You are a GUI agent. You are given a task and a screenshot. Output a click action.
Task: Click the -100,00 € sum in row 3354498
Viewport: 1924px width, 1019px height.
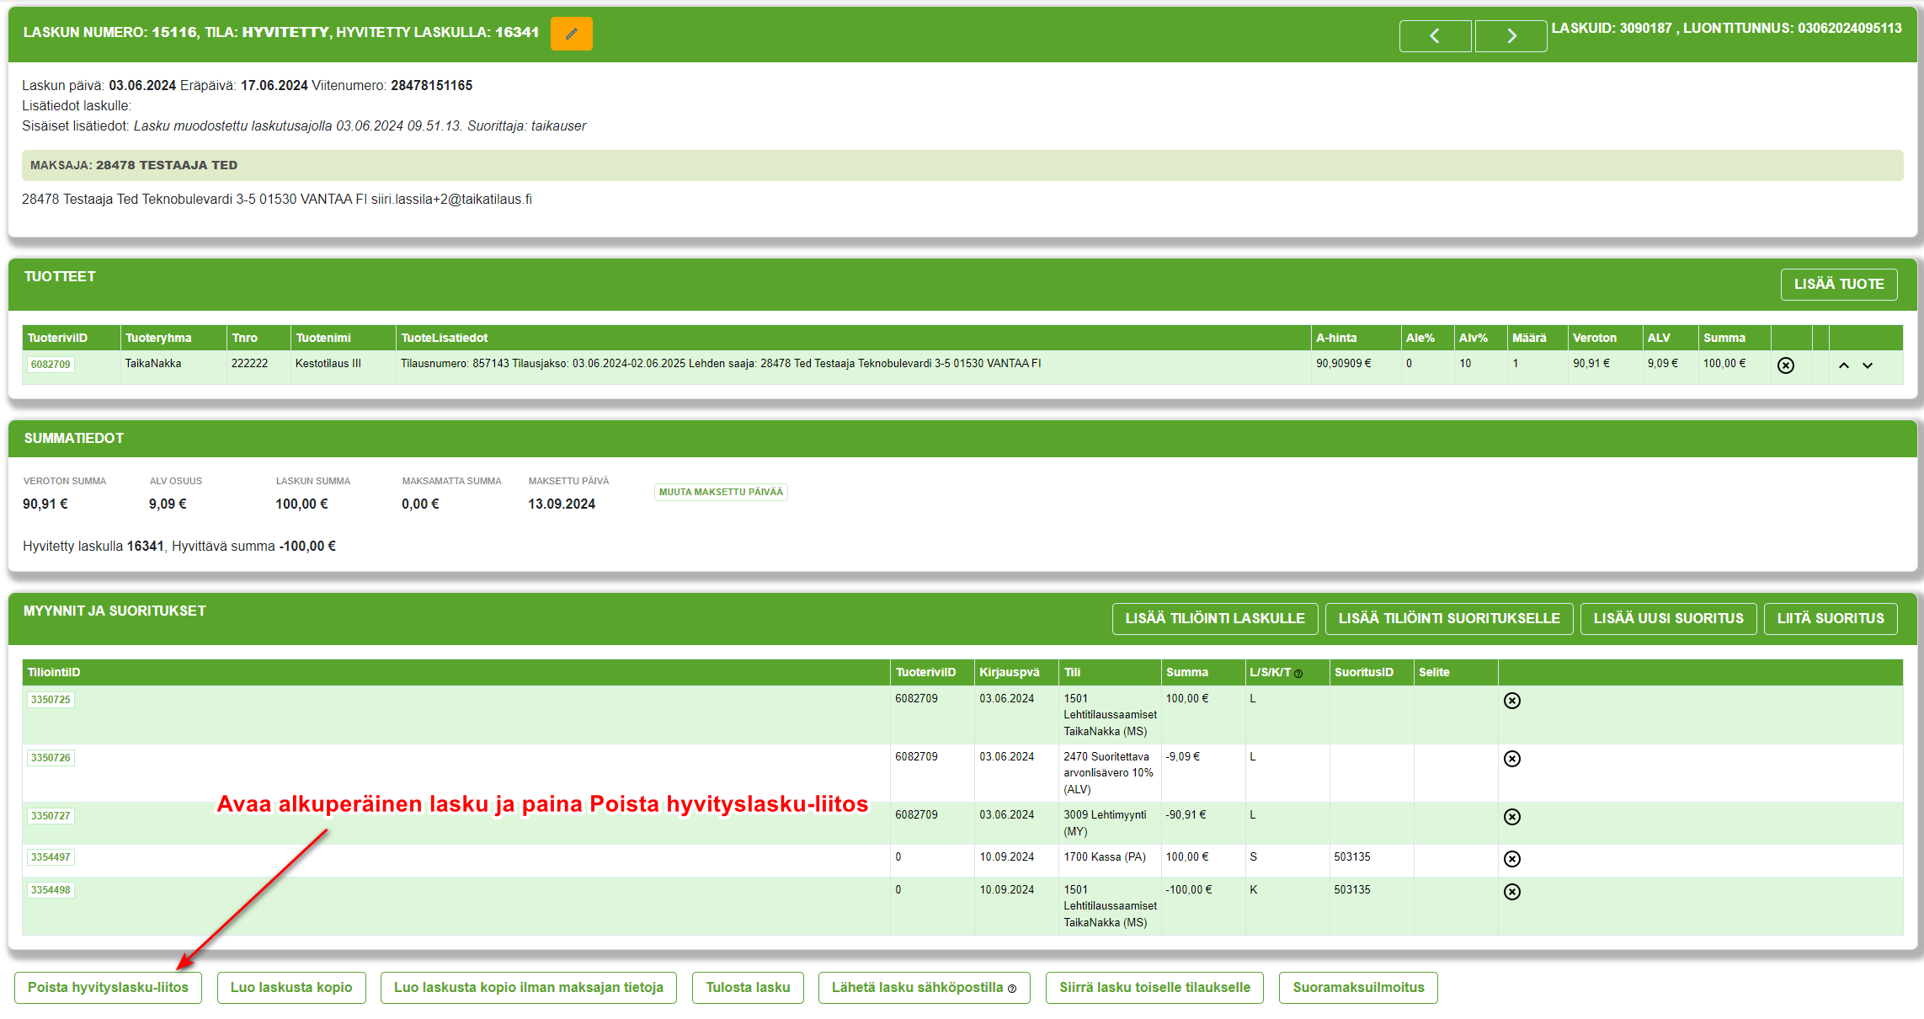(x=1189, y=890)
